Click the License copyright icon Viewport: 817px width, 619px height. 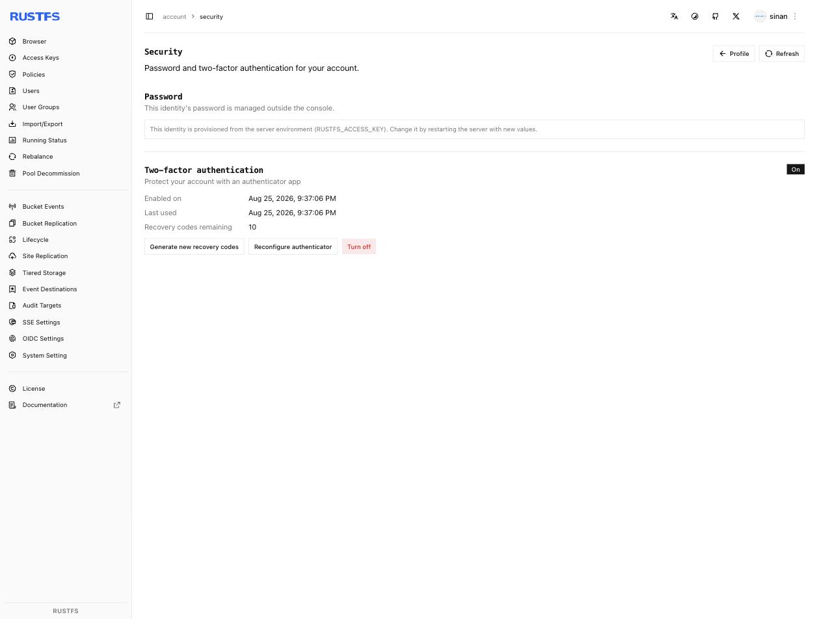pos(12,388)
